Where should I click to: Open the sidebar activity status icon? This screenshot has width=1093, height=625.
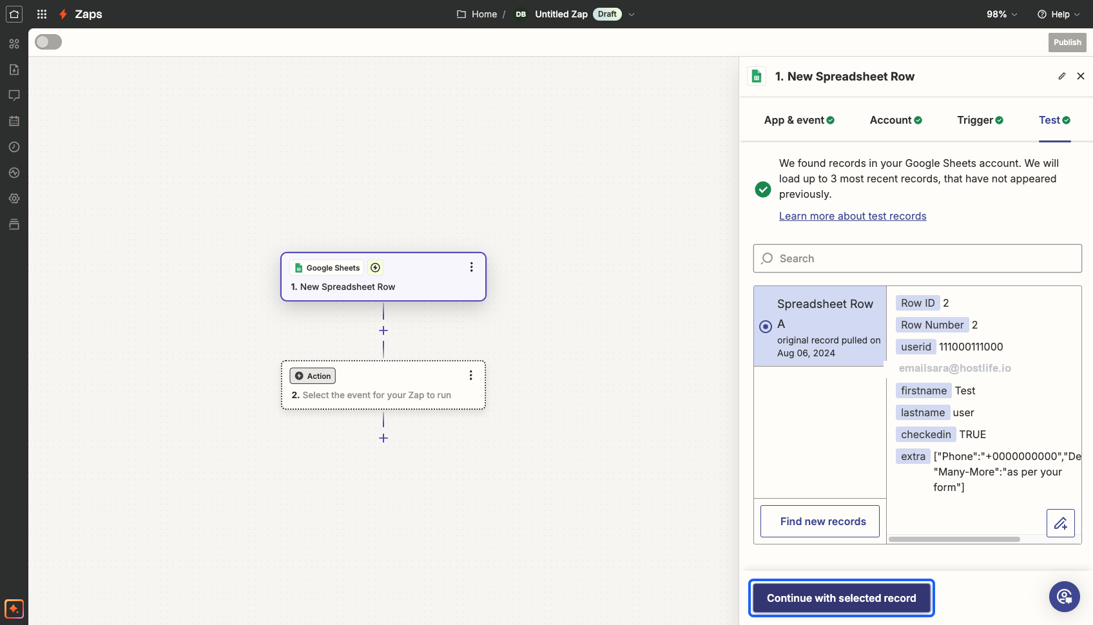click(x=14, y=173)
